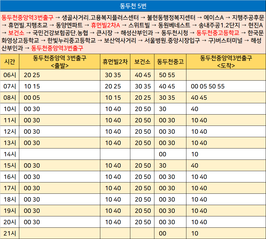Click stop name '동두천시청' in route
The width and height of the screenshot is (266, 239).
click(175, 33)
